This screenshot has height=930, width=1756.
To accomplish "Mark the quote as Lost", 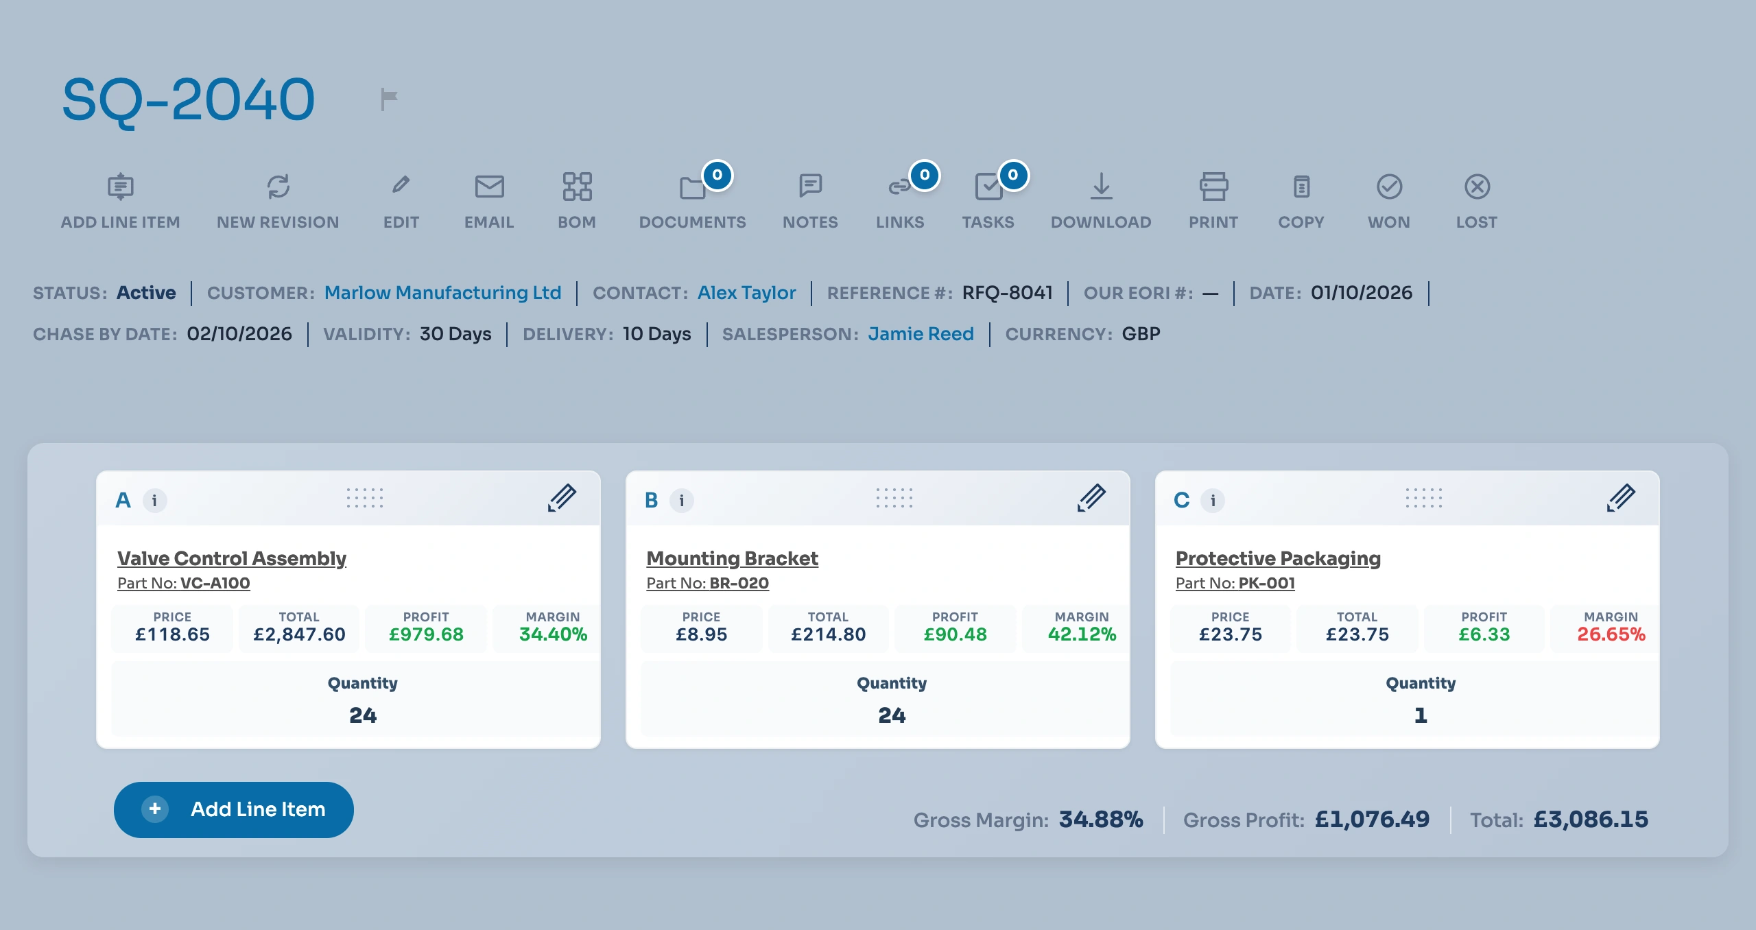I will [x=1477, y=201].
